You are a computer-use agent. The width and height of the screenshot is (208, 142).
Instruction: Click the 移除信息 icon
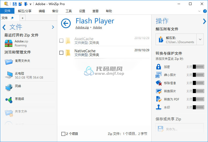click(159, 83)
